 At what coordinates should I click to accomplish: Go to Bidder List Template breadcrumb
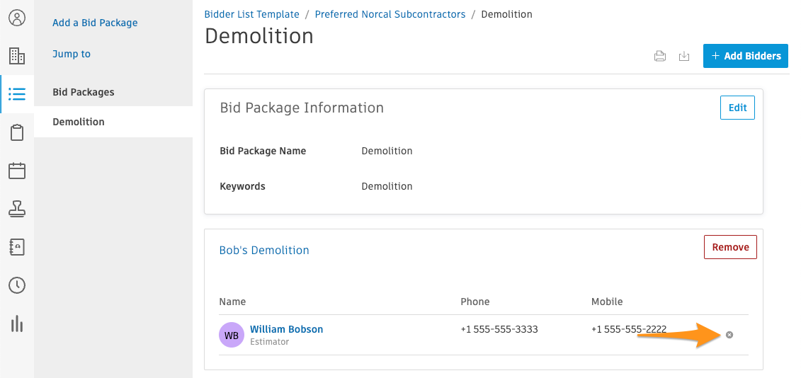click(x=252, y=14)
